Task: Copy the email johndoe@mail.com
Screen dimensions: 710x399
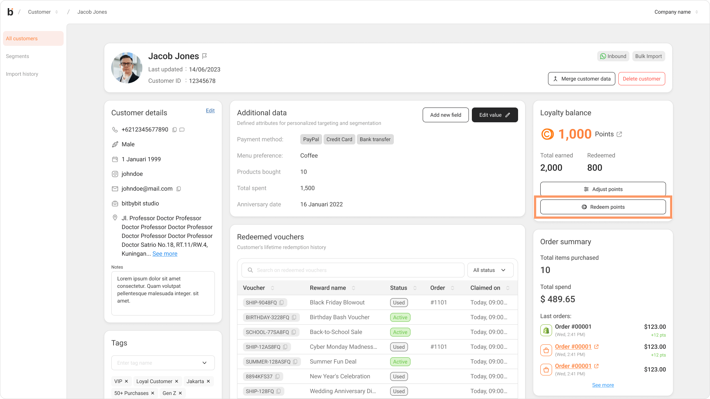Action: point(179,189)
